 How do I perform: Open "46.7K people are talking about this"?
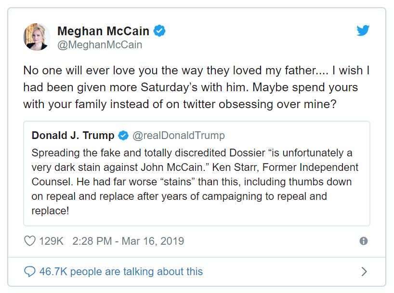[x=121, y=272]
